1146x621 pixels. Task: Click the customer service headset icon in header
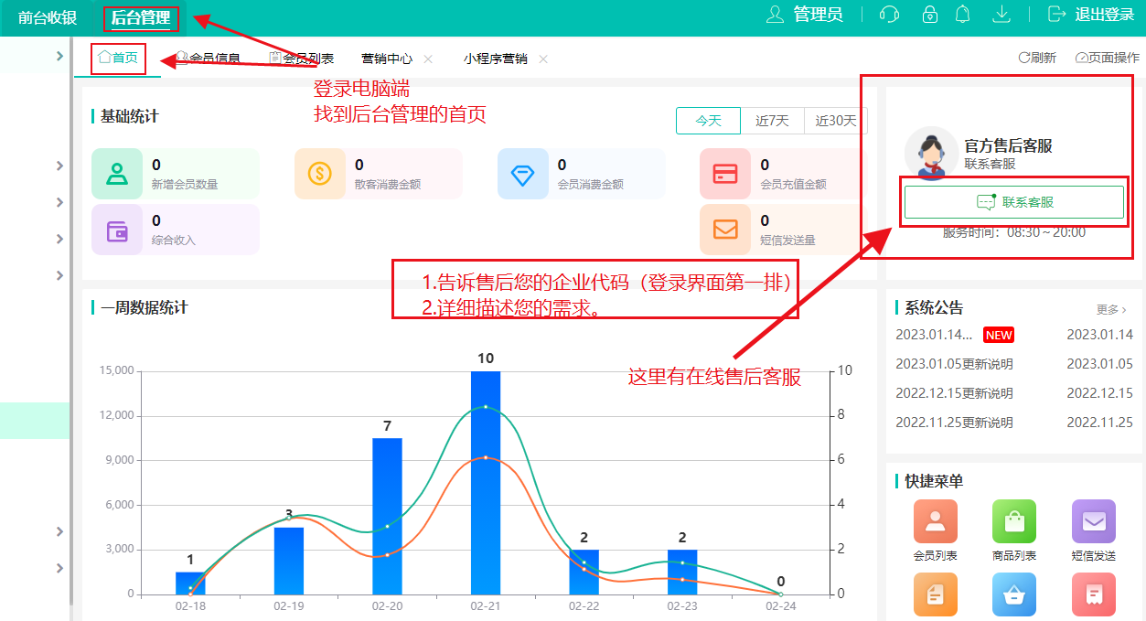(x=888, y=15)
